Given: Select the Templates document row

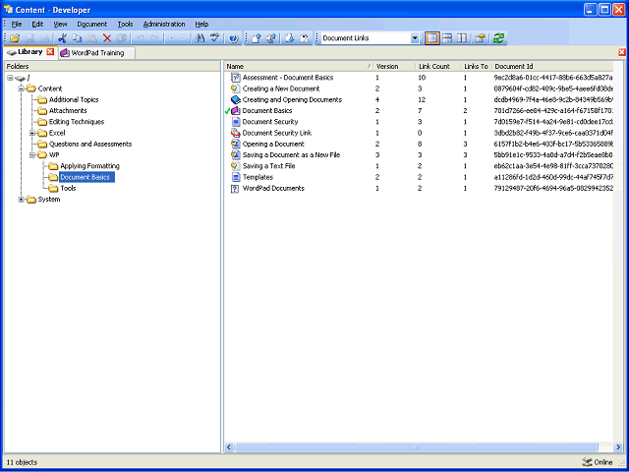Looking at the screenshot, I should pos(419,177).
